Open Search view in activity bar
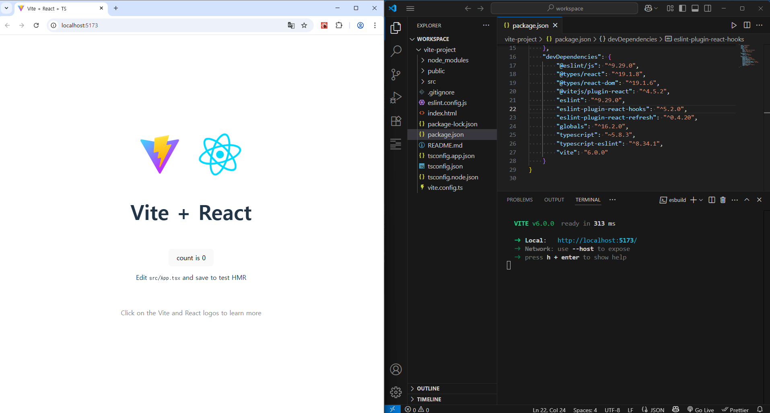Screen dimensions: 770x413 click(x=396, y=51)
